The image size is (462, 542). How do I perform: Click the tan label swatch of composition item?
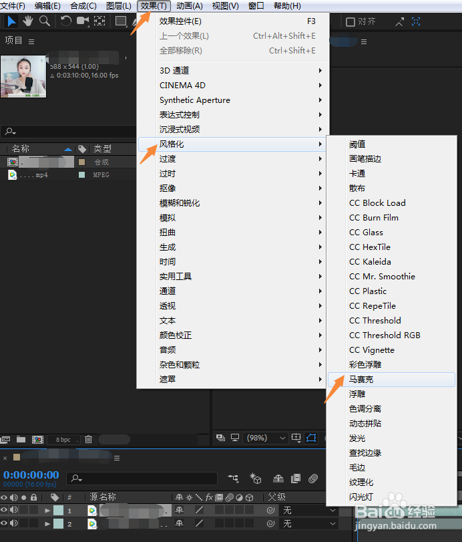[x=82, y=162]
